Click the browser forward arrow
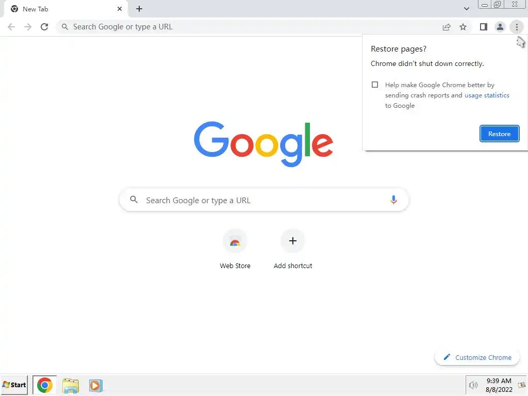Viewport: 528px width, 396px height. (x=28, y=27)
